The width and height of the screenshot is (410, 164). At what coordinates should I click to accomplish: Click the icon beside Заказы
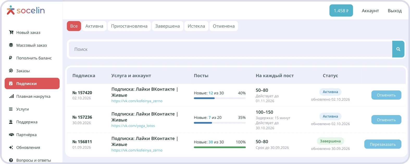[11, 71]
